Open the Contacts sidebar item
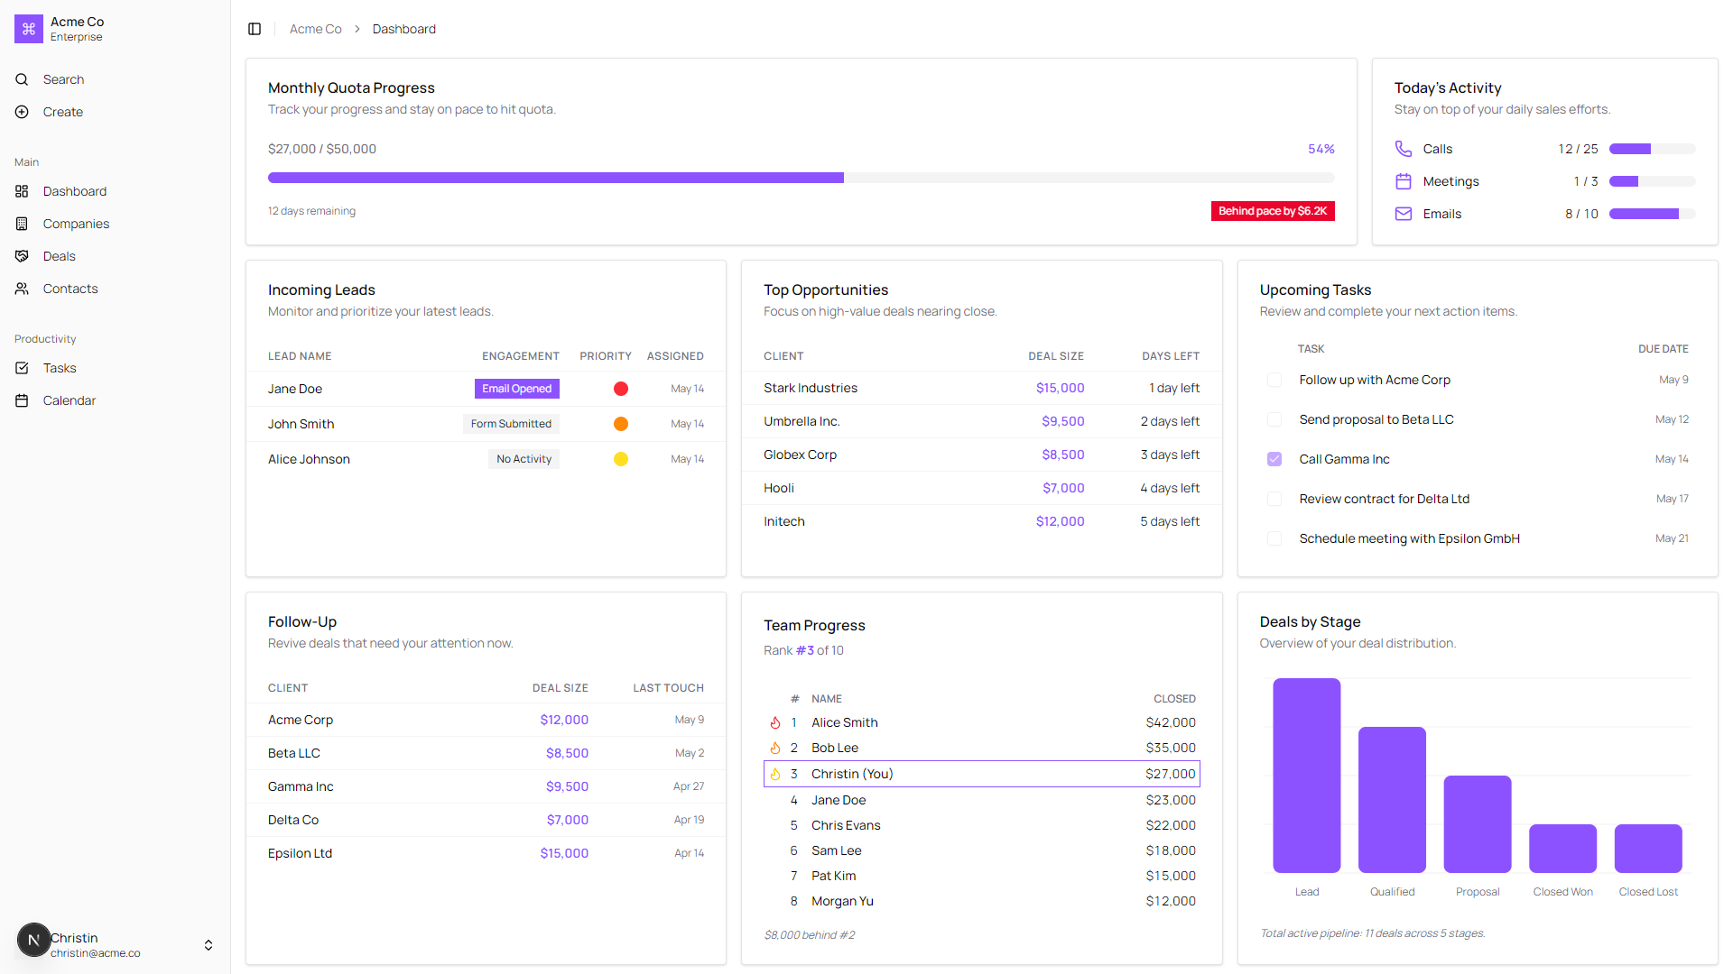 tap(116, 289)
